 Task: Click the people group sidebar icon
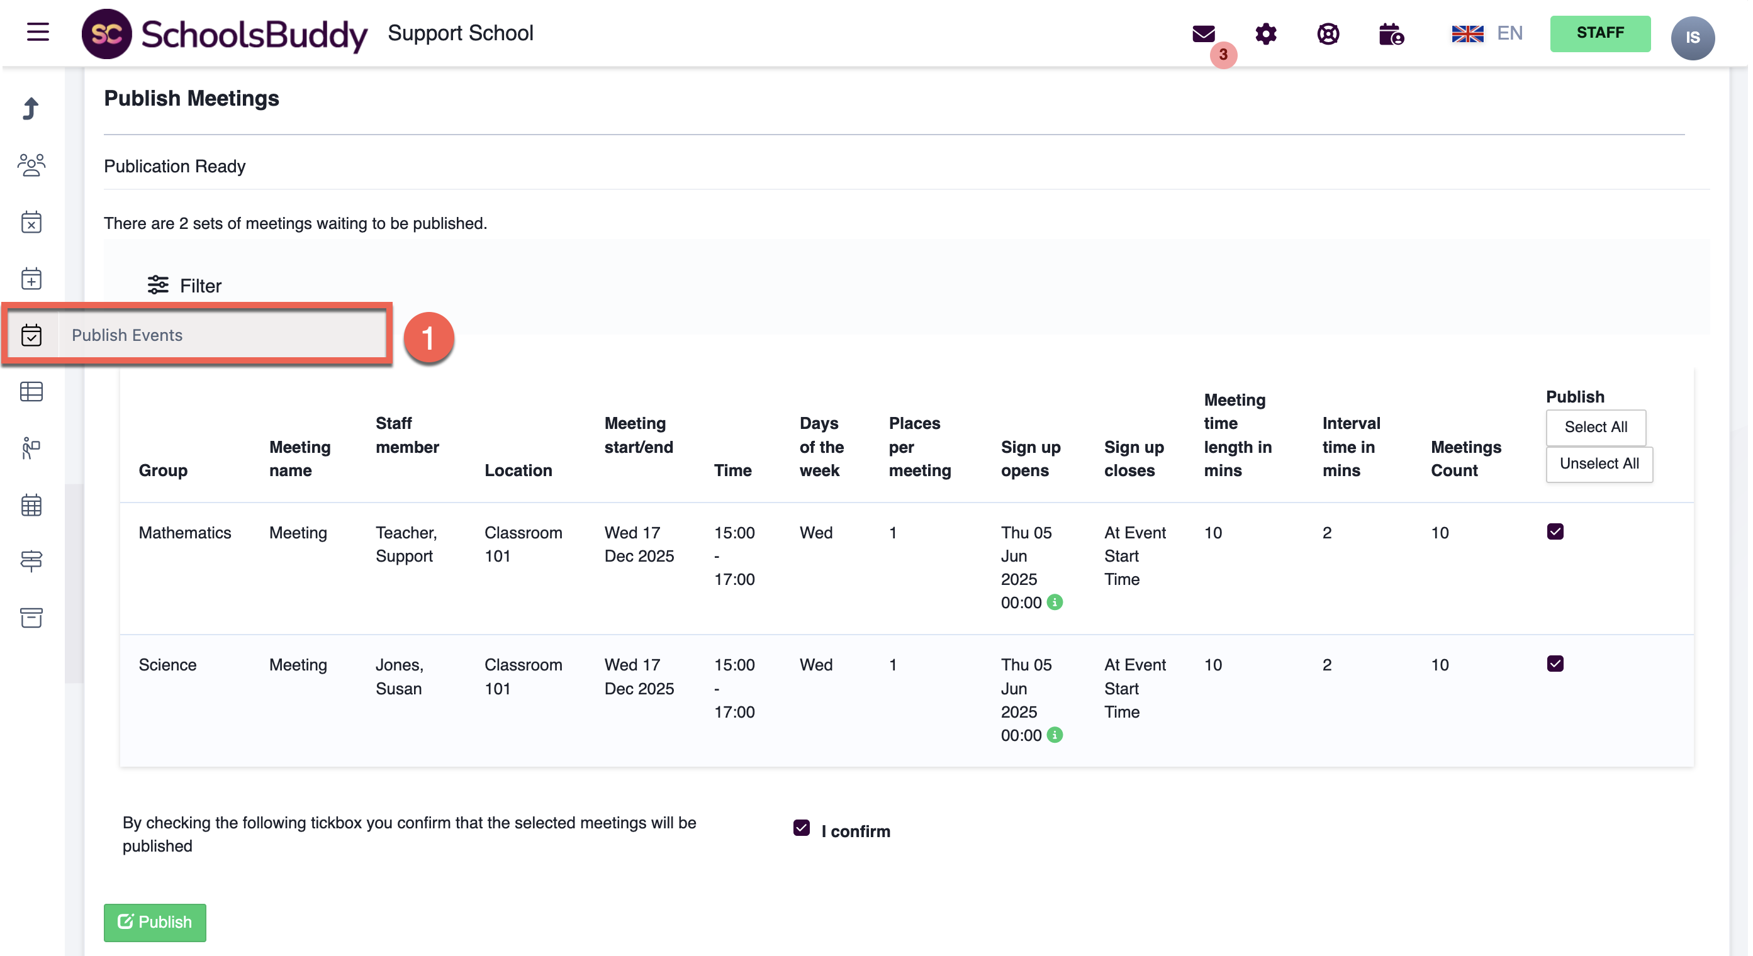[x=31, y=165]
